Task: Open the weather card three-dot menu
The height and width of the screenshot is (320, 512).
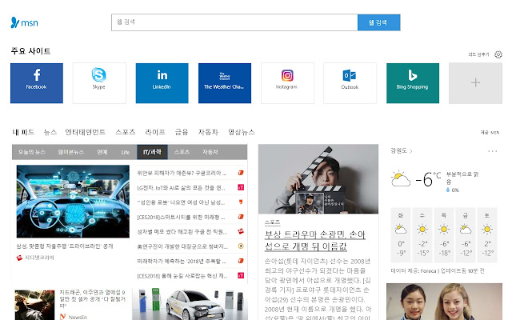Action: [493, 151]
